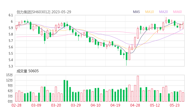This screenshot has width=187, height=111.
Task: Click the 05-23 date axis label
Action: pyautogui.click(x=175, y=105)
